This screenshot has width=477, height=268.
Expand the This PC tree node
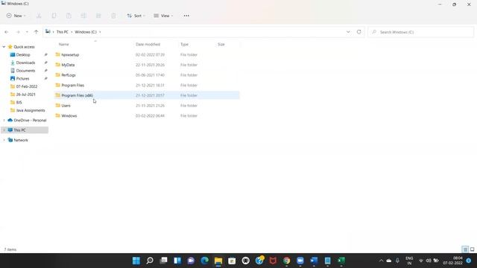point(4,130)
